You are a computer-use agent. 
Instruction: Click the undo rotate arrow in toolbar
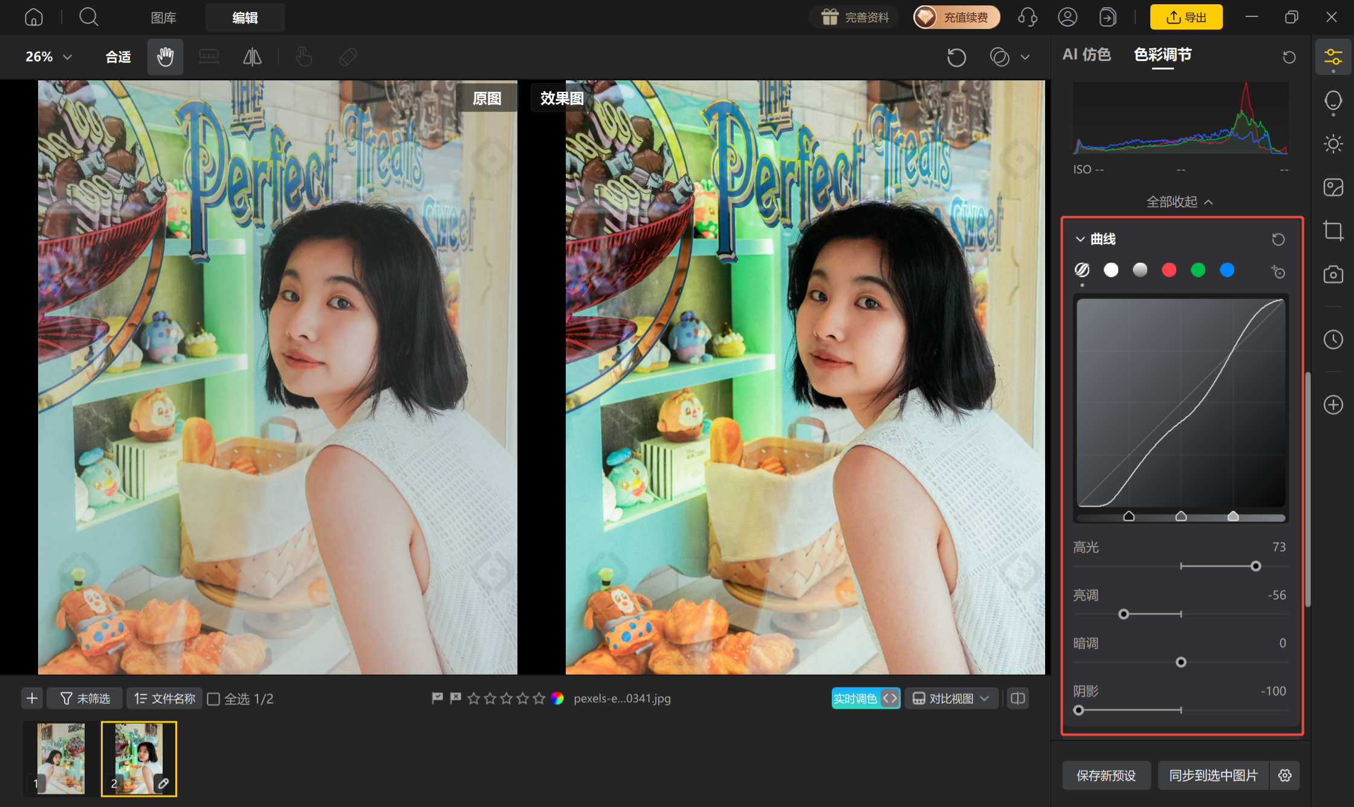(956, 57)
